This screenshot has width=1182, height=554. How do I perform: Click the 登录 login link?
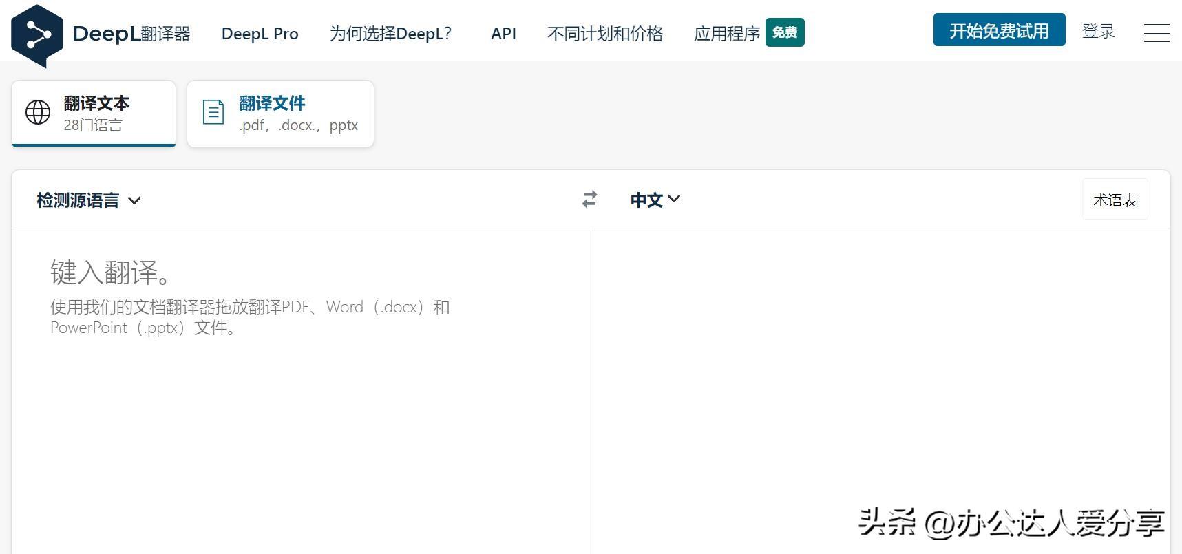[1098, 31]
